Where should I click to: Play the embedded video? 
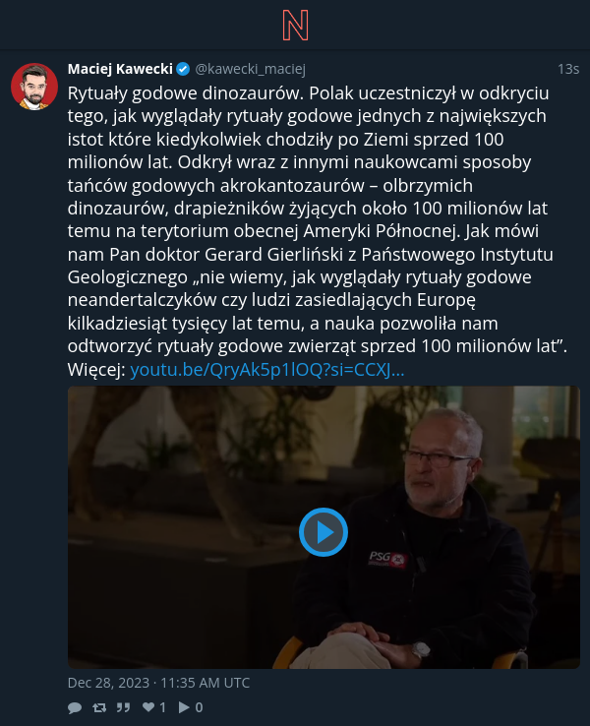(x=323, y=532)
